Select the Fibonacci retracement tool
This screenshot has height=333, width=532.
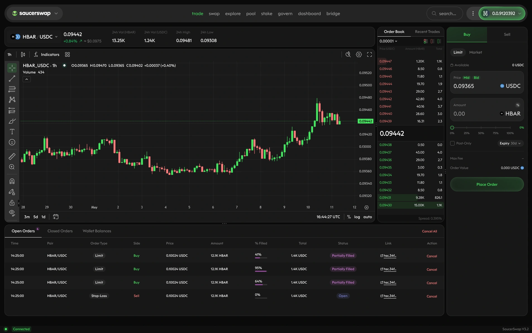point(12,89)
